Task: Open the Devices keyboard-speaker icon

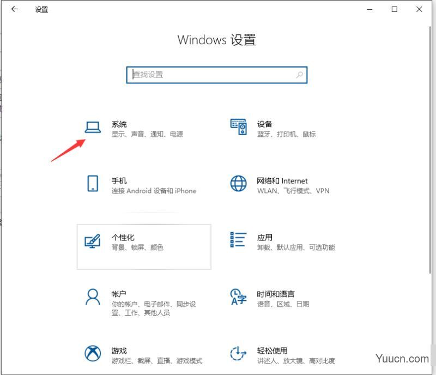Action: [239, 127]
